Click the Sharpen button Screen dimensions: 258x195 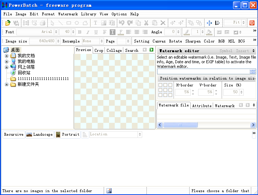tap(193, 41)
